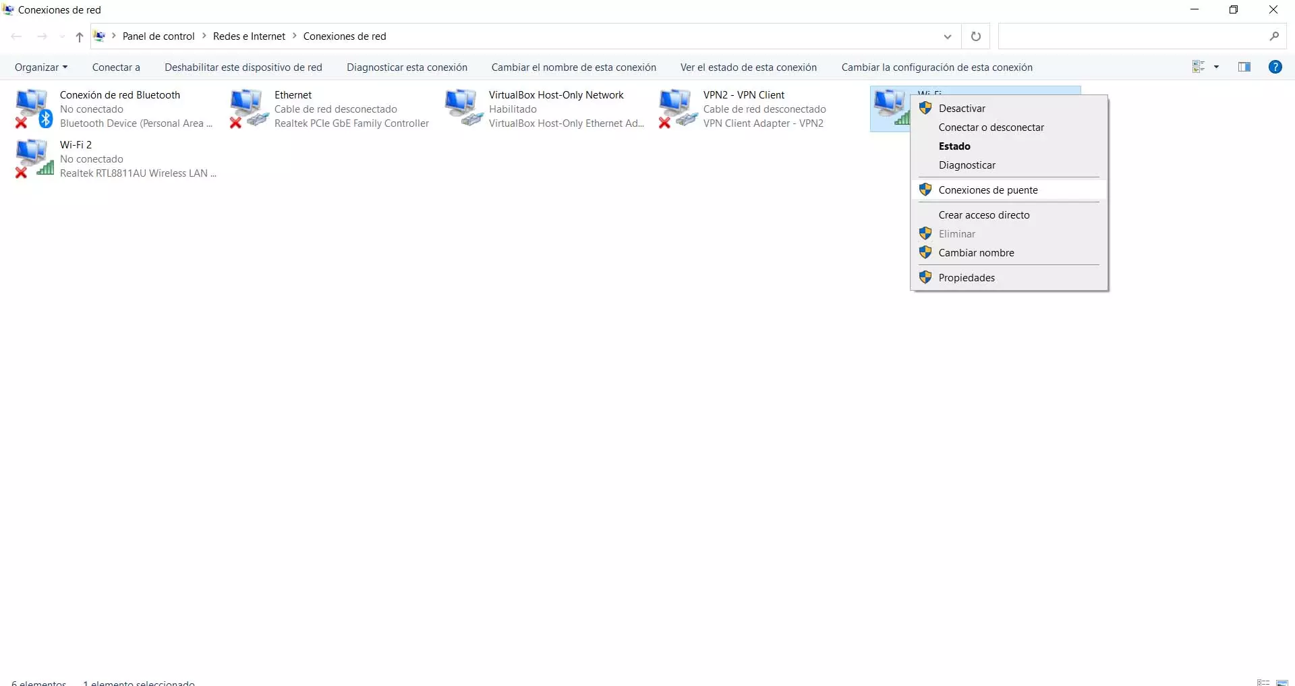
Task: Select the Wi-Fi 2 adapter icon
Action: [x=34, y=159]
